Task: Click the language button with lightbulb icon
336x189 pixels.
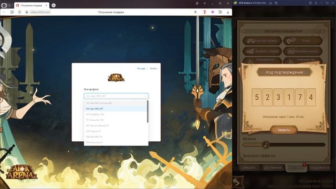Action: 303,40
